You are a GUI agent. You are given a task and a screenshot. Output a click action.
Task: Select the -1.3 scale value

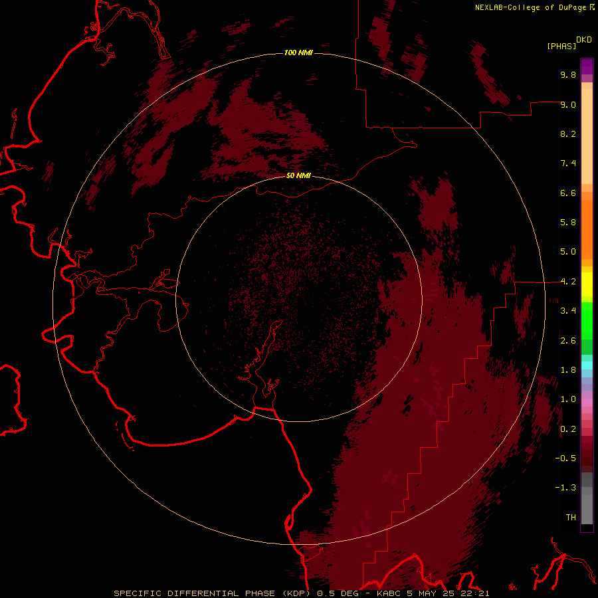pyautogui.click(x=565, y=488)
